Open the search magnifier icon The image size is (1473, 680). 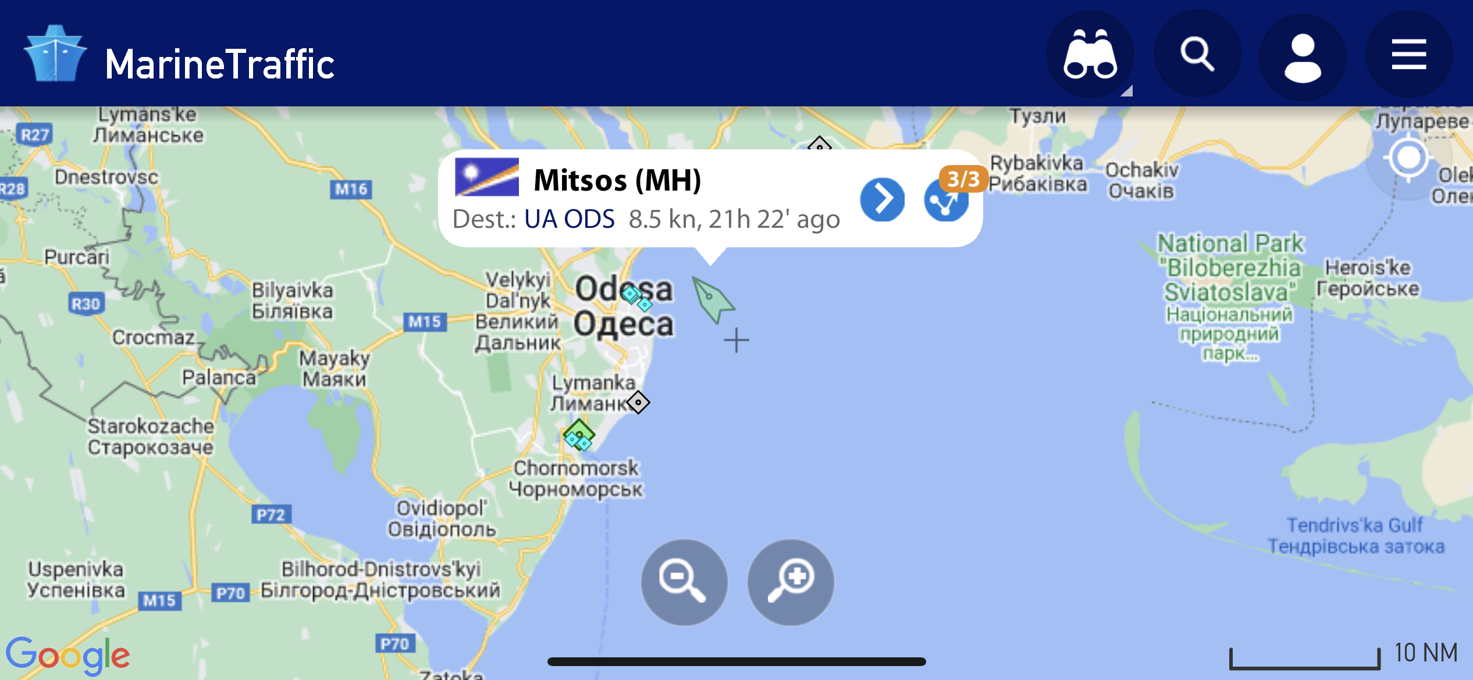(1197, 55)
